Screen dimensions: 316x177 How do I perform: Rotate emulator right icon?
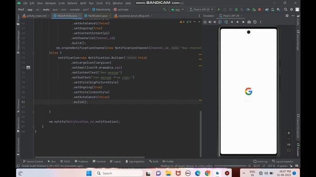click(226, 22)
